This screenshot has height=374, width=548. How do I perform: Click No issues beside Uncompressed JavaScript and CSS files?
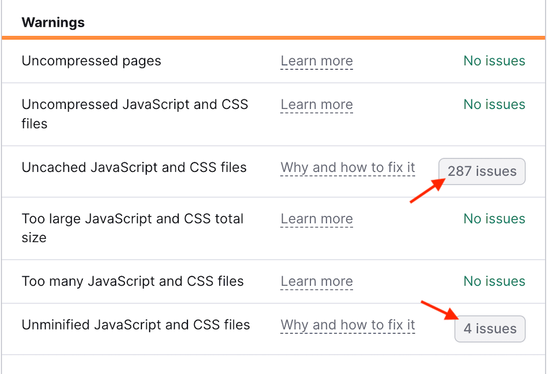pyautogui.click(x=494, y=105)
